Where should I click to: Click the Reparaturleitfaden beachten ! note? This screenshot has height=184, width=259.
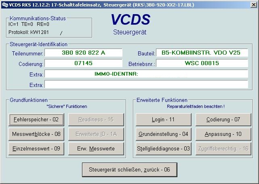(196, 106)
